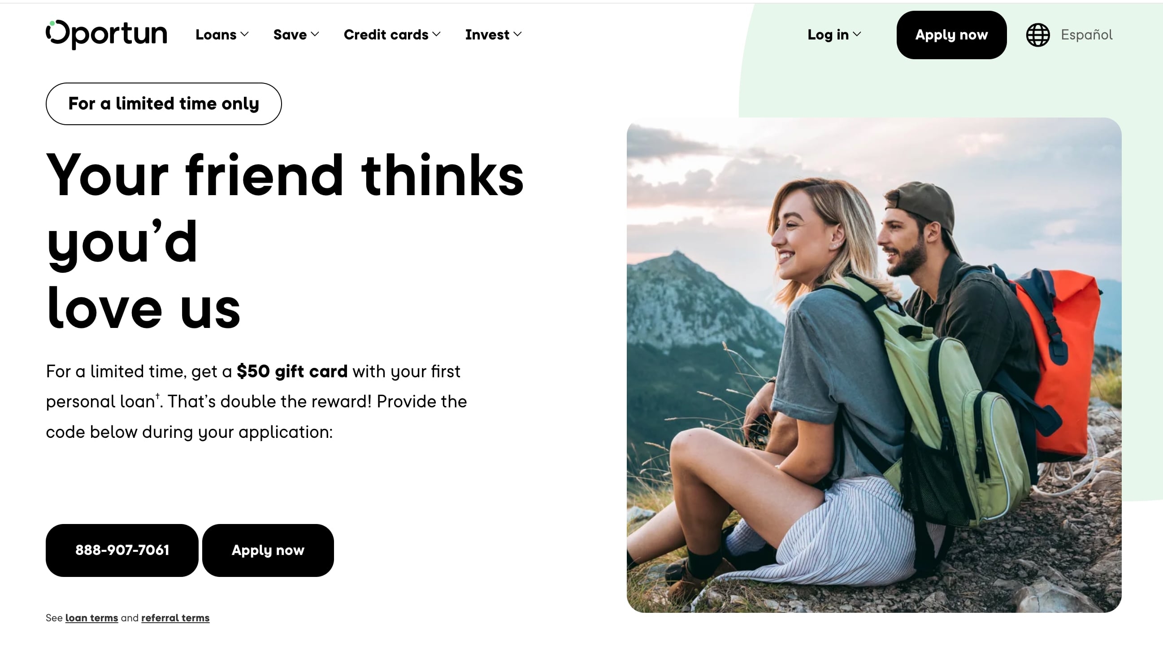Click the 888-907-7061 phone button
Screen dimensions: 1163x655
[x=122, y=550]
